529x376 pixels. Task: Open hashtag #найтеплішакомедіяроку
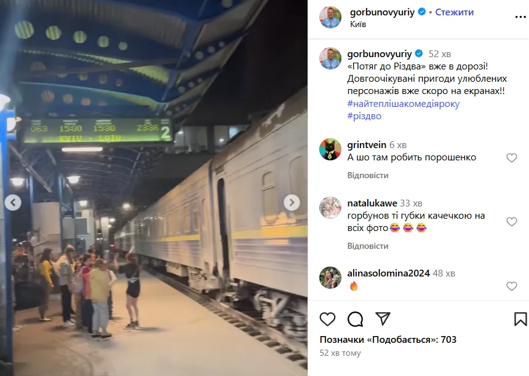point(403,103)
